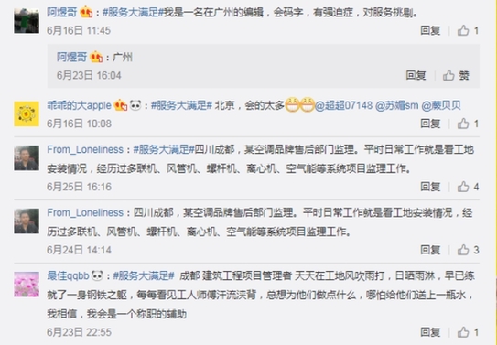Reply to the nested 广州 comment

coord(416,75)
